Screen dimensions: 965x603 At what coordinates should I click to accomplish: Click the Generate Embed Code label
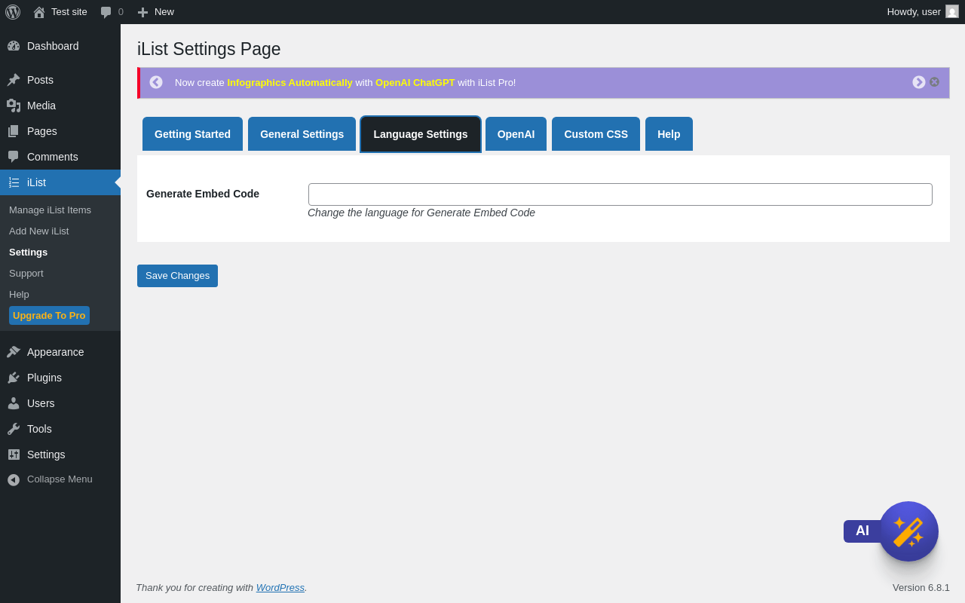[x=203, y=194]
